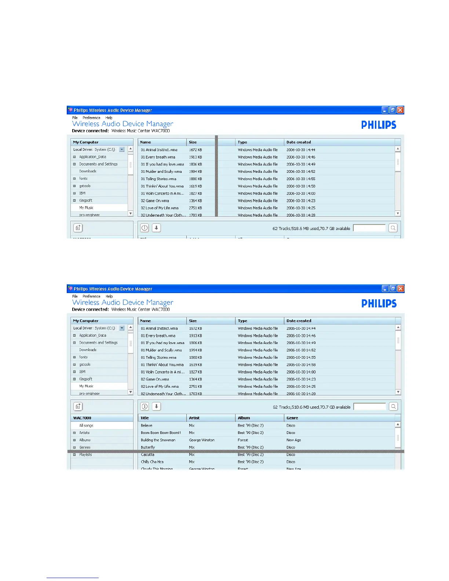Sort by the Title column header

pyautogui.click(x=162, y=418)
